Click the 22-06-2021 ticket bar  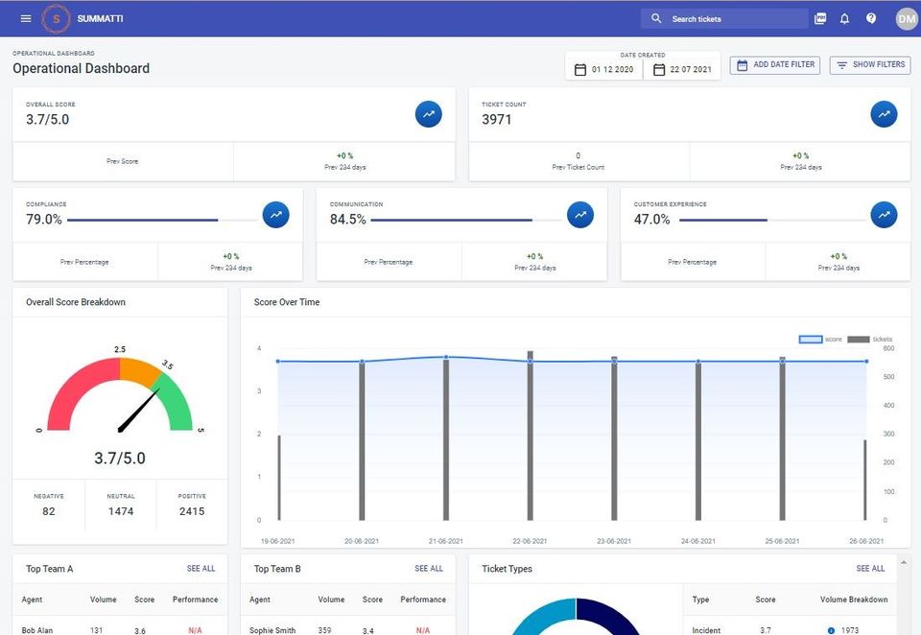(x=530, y=435)
